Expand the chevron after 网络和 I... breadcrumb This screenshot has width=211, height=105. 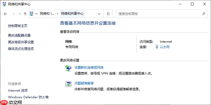pos(58,14)
